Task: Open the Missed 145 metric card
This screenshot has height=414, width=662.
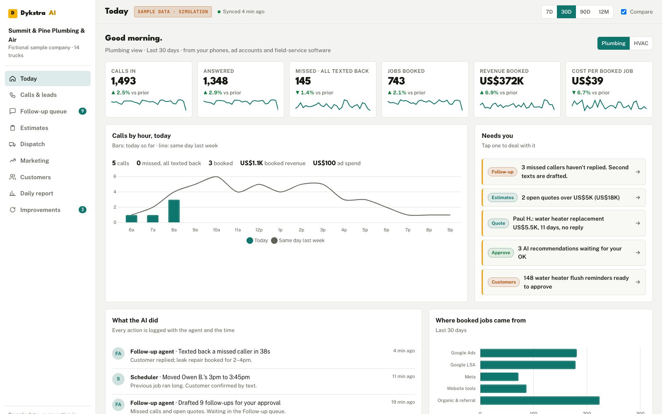Action: [333, 89]
